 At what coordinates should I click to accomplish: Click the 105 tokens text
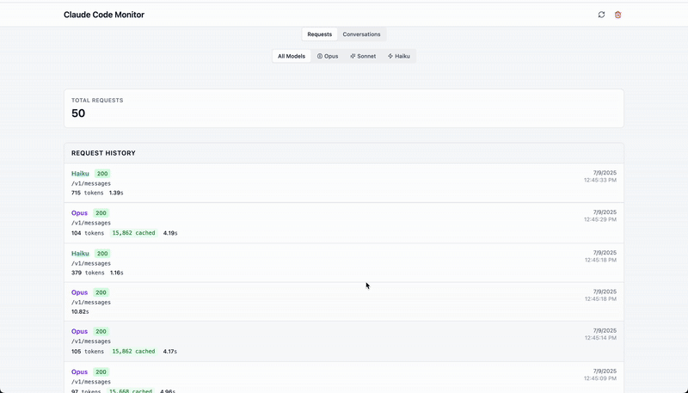88,352
